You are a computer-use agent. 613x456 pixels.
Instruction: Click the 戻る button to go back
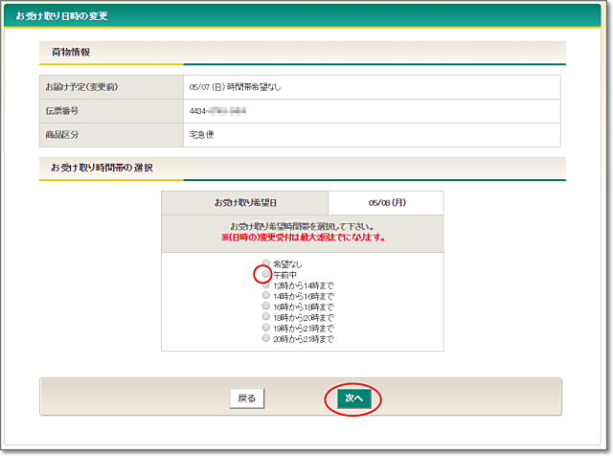[x=246, y=398]
